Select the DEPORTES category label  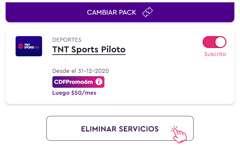pos(67,40)
